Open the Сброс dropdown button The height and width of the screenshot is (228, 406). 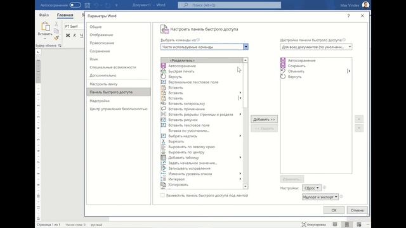pyautogui.click(x=311, y=188)
